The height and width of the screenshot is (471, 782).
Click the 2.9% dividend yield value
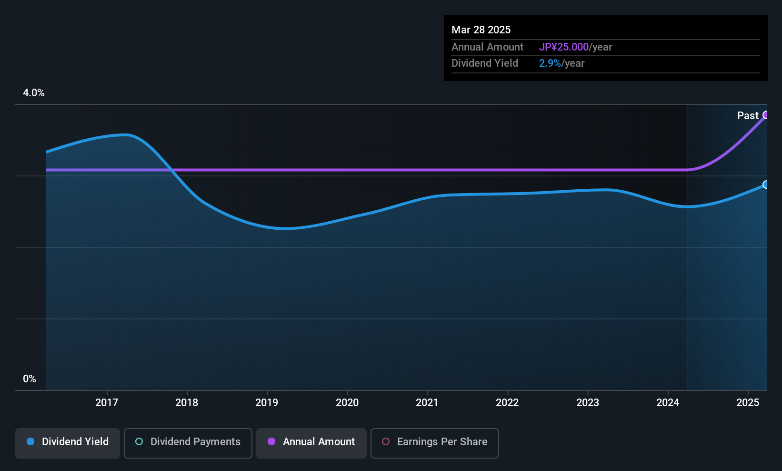click(x=550, y=63)
